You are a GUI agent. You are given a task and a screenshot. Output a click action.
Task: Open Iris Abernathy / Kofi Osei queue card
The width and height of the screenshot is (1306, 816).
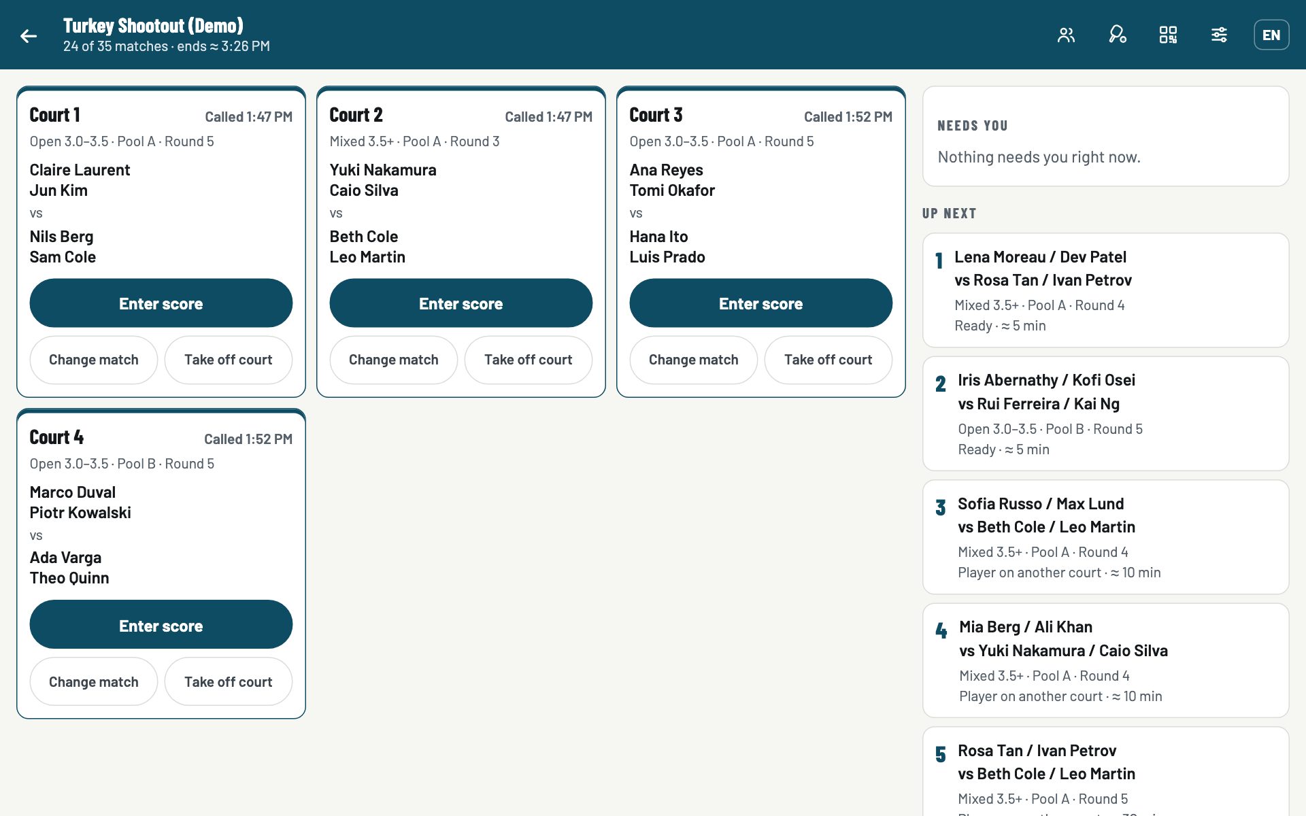(1105, 413)
